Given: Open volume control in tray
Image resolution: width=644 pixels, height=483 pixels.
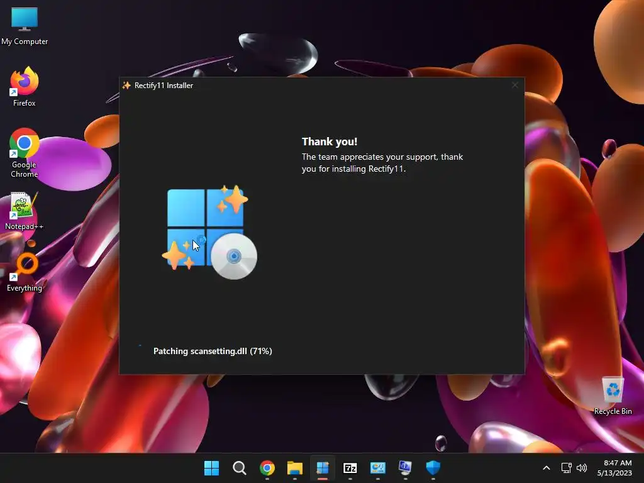Looking at the screenshot, I should point(582,468).
